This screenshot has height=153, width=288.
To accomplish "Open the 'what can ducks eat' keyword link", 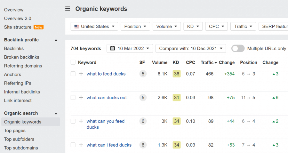I will pyautogui.click(x=107, y=98).
